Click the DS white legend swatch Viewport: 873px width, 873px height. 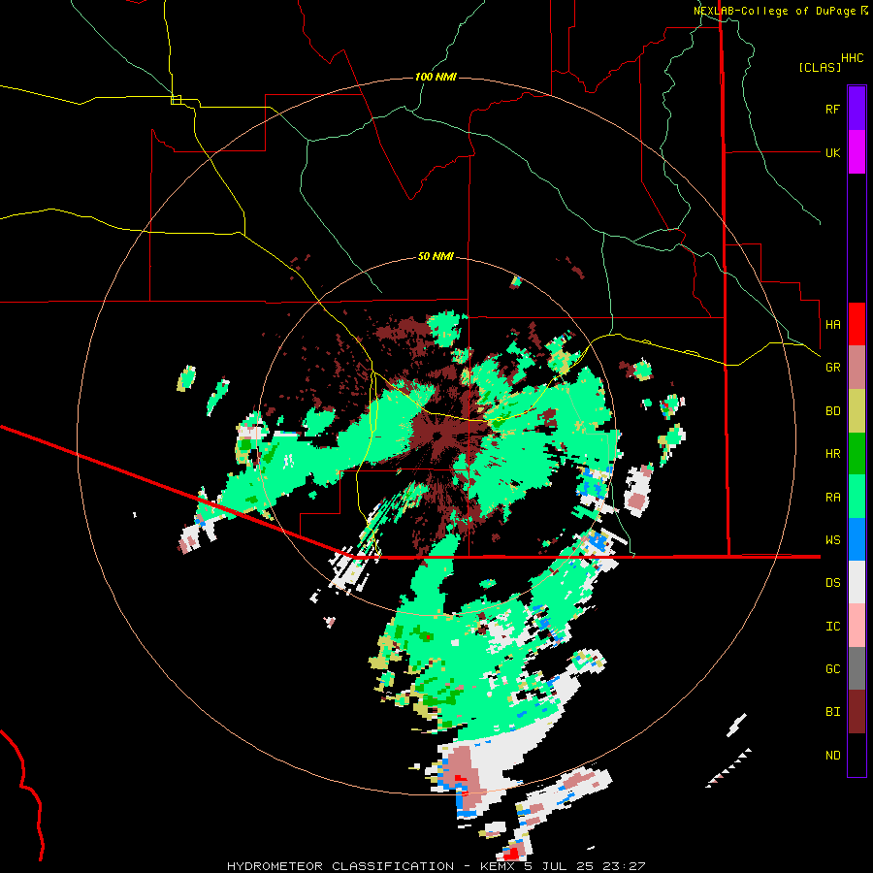(857, 582)
